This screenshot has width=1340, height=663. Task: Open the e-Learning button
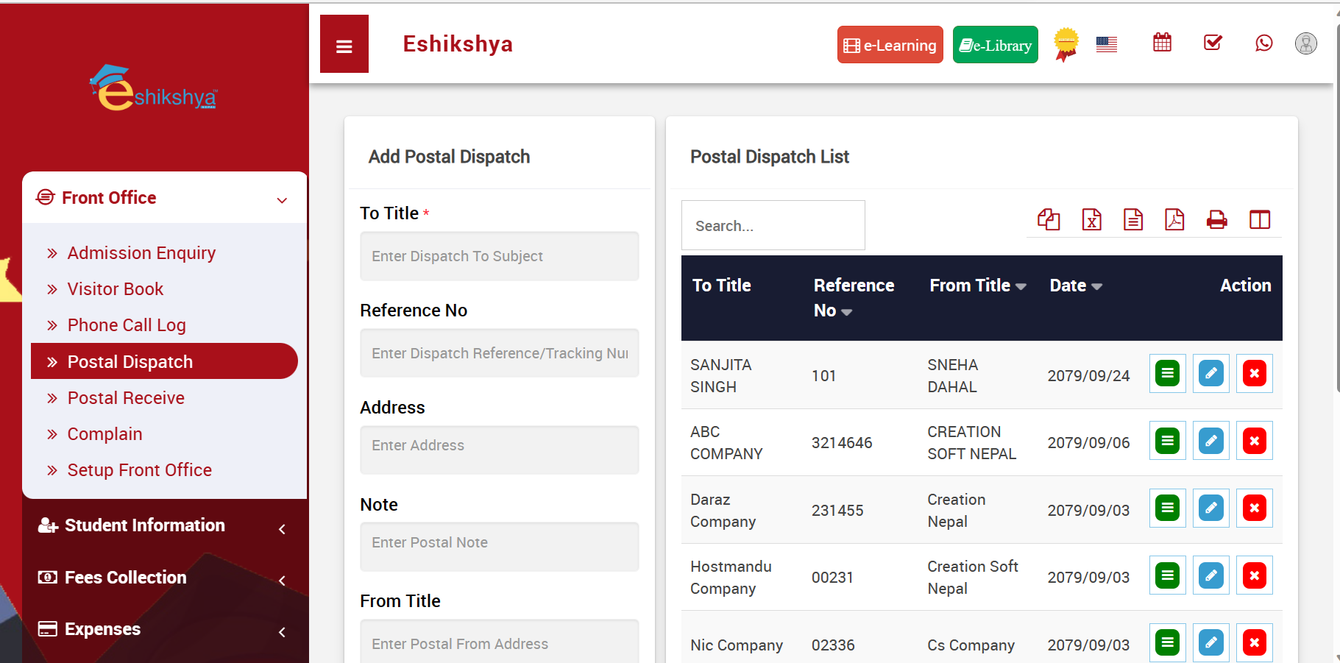[x=890, y=45]
